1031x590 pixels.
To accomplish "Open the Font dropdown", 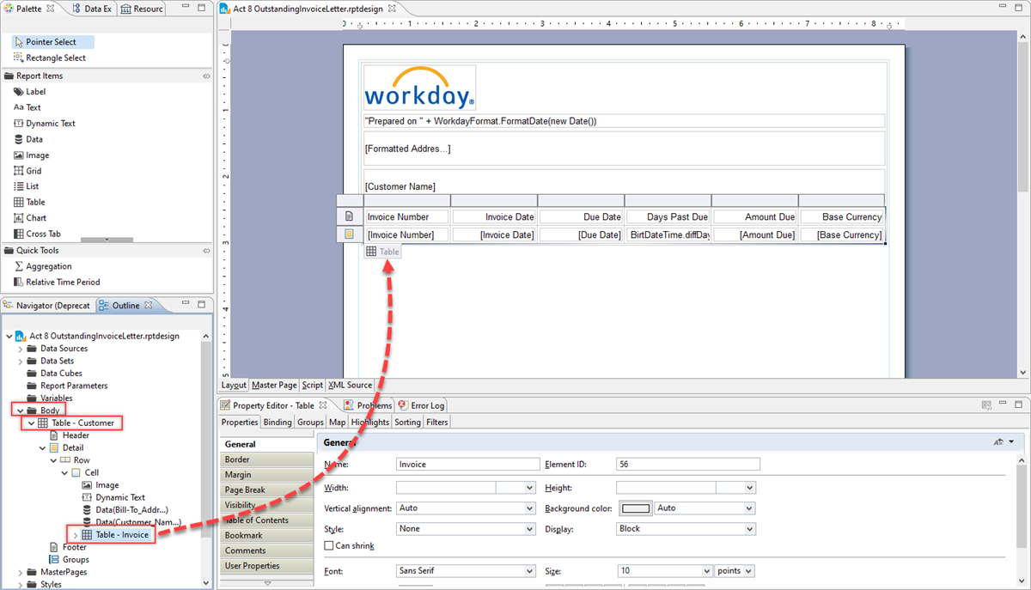I will click(x=528, y=571).
